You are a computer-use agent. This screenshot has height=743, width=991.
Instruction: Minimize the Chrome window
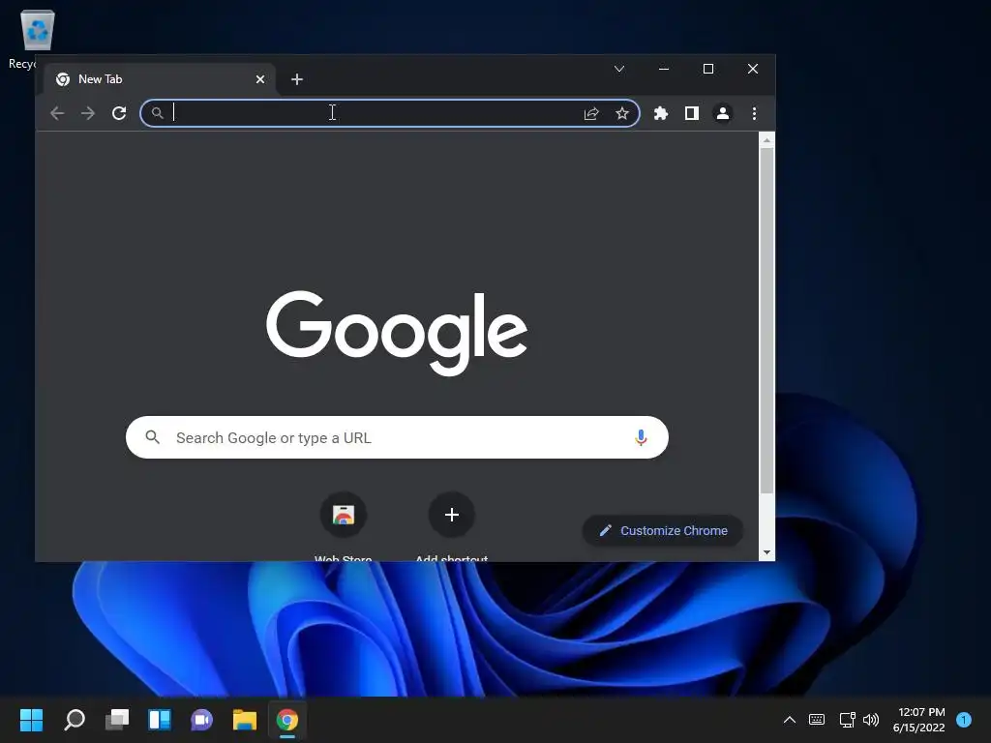664,69
